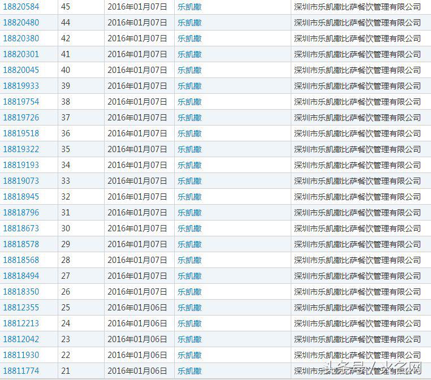Click 乐凯撒 trademark link in class 26 row

point(189,292)
